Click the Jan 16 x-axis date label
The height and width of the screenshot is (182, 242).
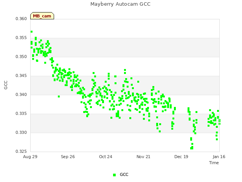pos(219,157)
